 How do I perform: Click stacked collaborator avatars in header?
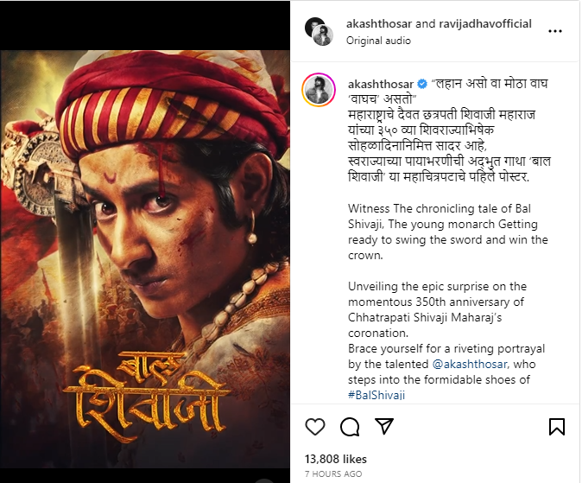tap(319, 31)
